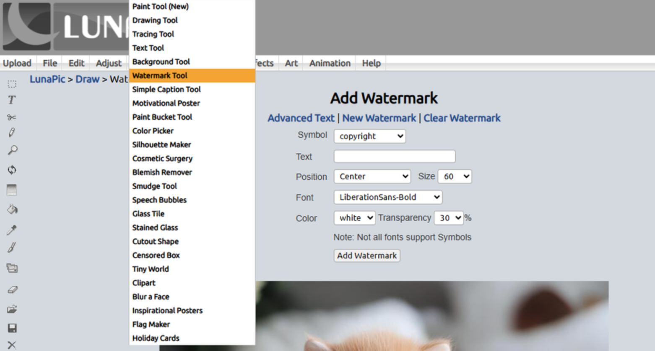Click the X close icon in sidebar
This screenshot has width=655, height=351.
pos(12,345)
